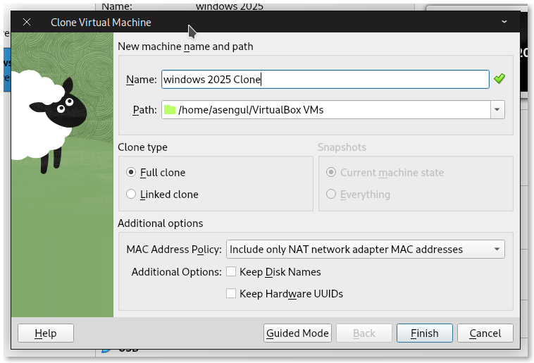Select the Full clone option
This screenshot has height=363, width=534.
pyautogui.click(x=131, y=172)
